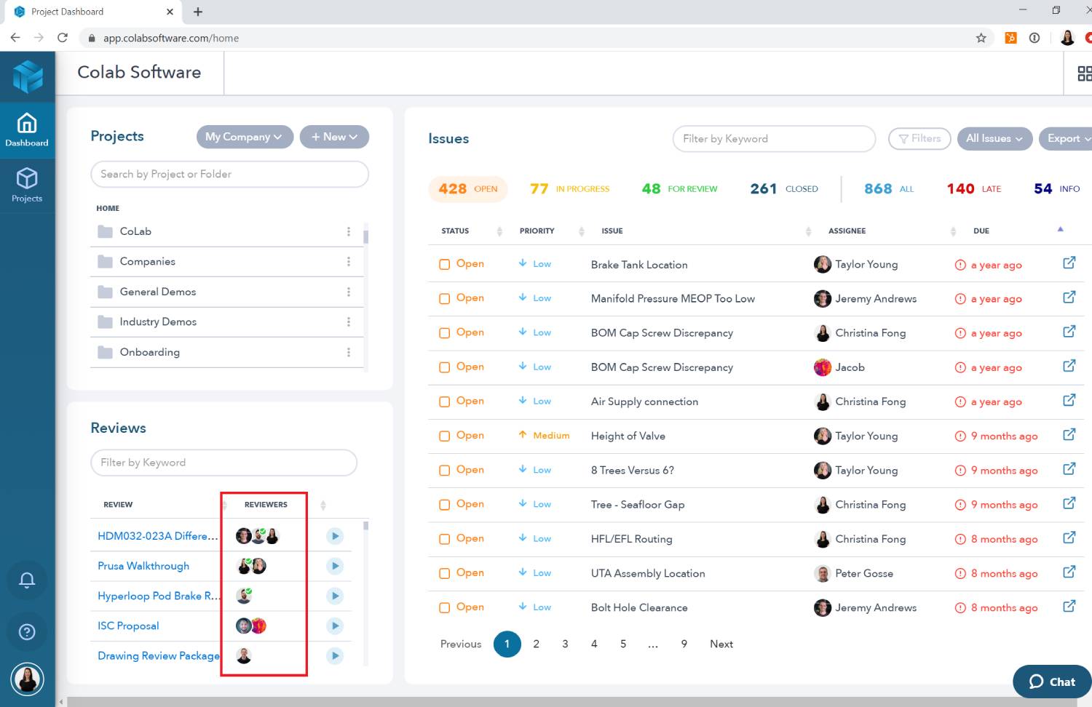Image resolution: width=1092 pixels, height=707 pixels.
Task: Sort issues by Issue column arrows
Action: pos(808,231)
